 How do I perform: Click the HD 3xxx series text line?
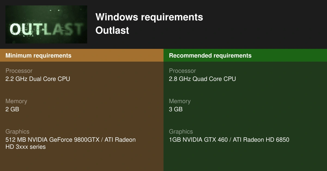tap(26, 147)
